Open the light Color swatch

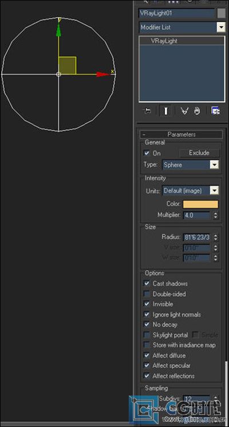pyautogui.click(x=200, y=204)
